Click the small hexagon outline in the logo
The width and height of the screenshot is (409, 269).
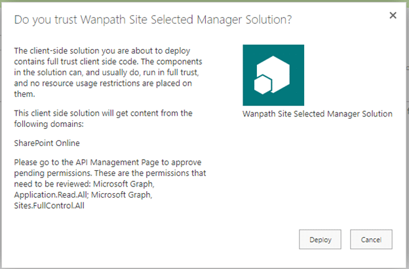coord(263,86)
